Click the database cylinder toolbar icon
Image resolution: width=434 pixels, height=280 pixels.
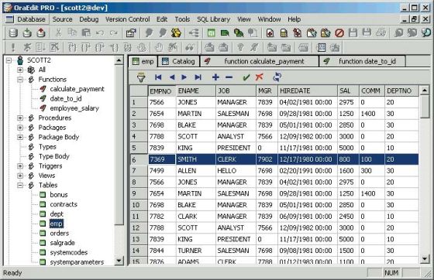pyautogui.click(x=12, y=32)
